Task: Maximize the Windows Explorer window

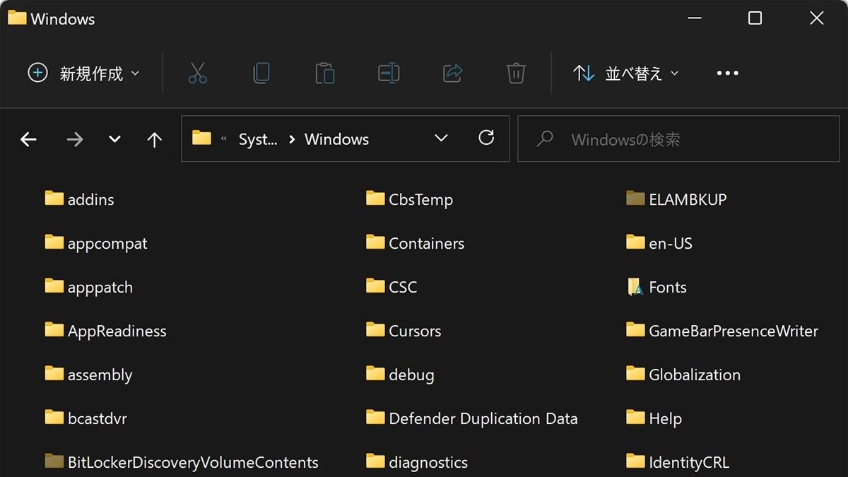Action: tap(755, 18)
